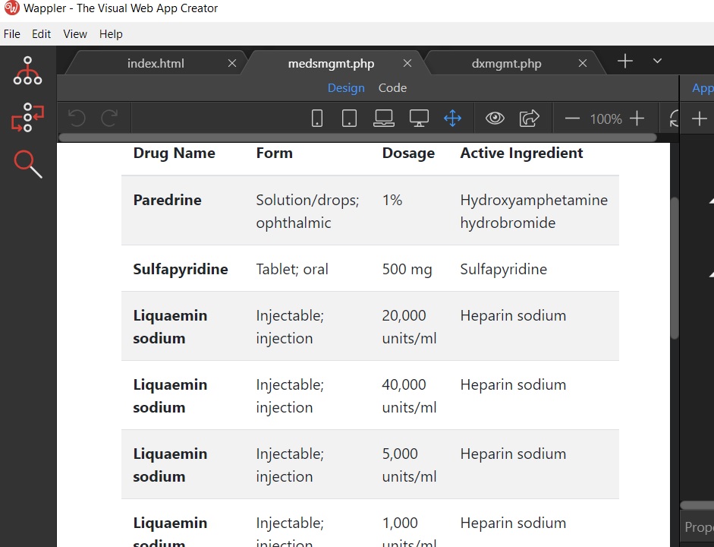Click the refresh icon beside zoom
This screenshot has width=714, height=547.
point(674,119)
